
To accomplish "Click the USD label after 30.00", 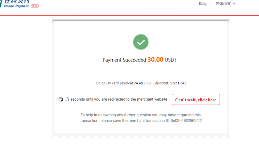I will pyautogui.click(x=170, y=60).
